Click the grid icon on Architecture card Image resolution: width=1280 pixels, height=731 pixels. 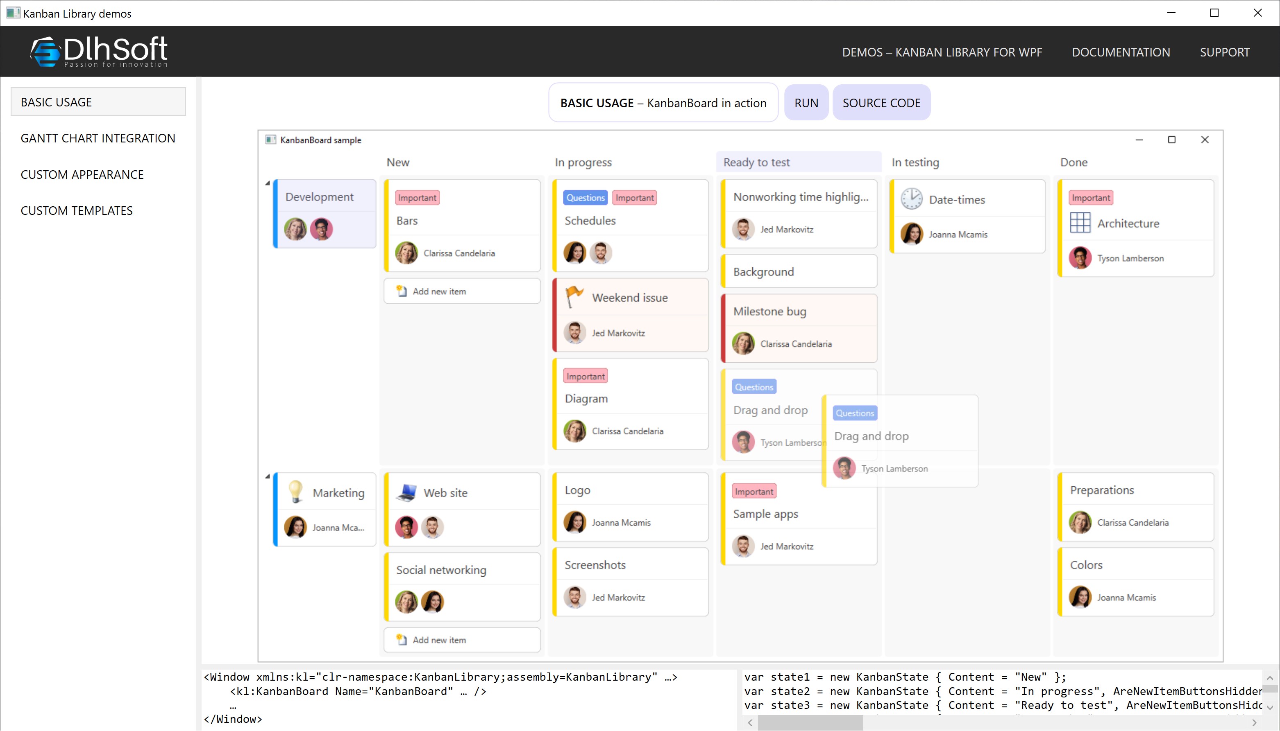[x=1080, y=223]
